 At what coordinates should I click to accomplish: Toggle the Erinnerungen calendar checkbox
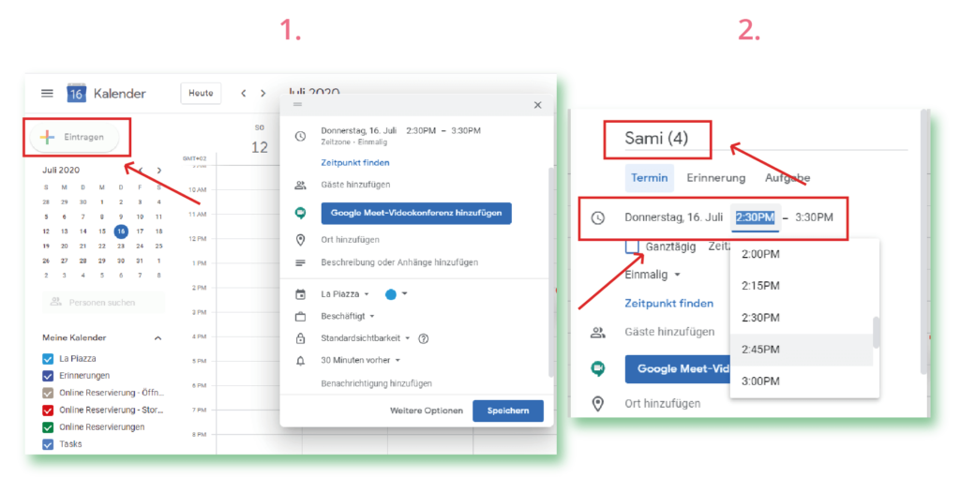coord(48,376)
